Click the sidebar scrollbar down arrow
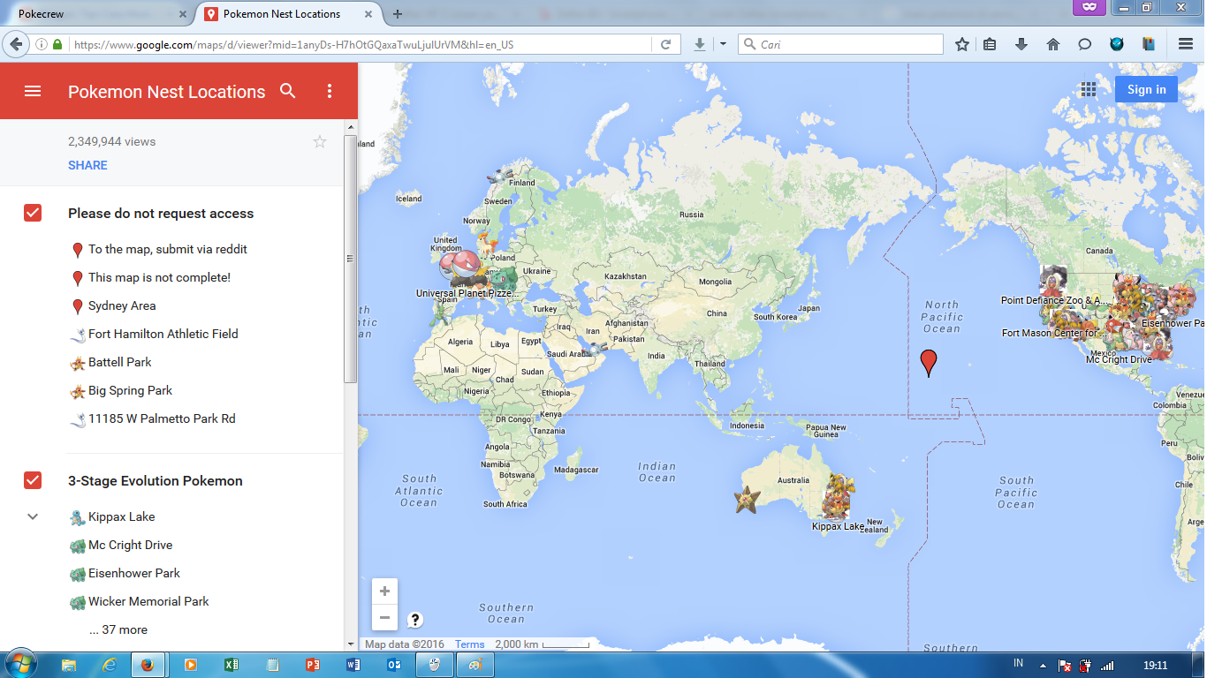The height and width of the screenshot is (678, 1207). click(x=351, y=644)
